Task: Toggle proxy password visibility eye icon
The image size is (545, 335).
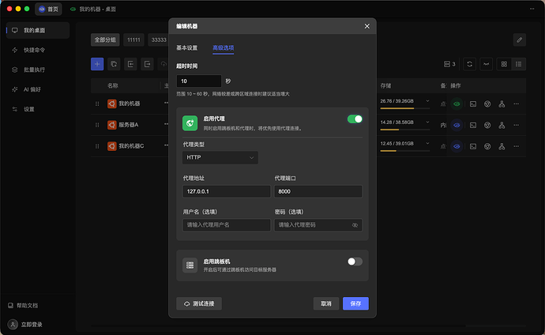Action: [355, 225]
